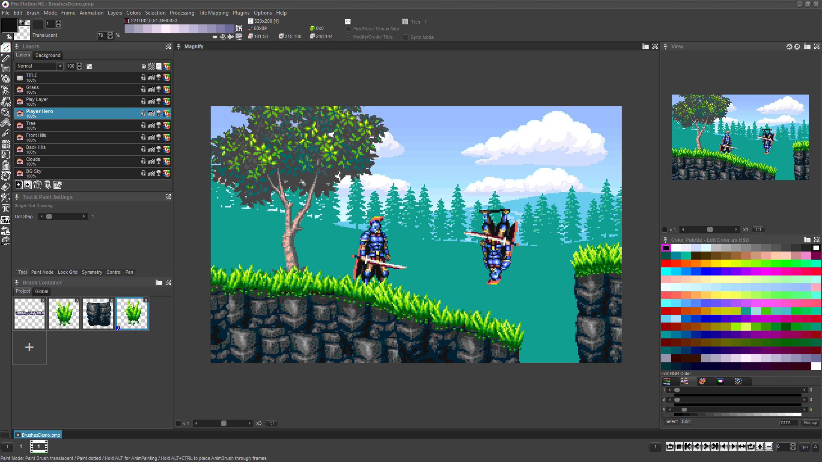This screenshot has height=462, width=822.
Task: Open the Tile Mapping menu
Action: coord(213,13)
